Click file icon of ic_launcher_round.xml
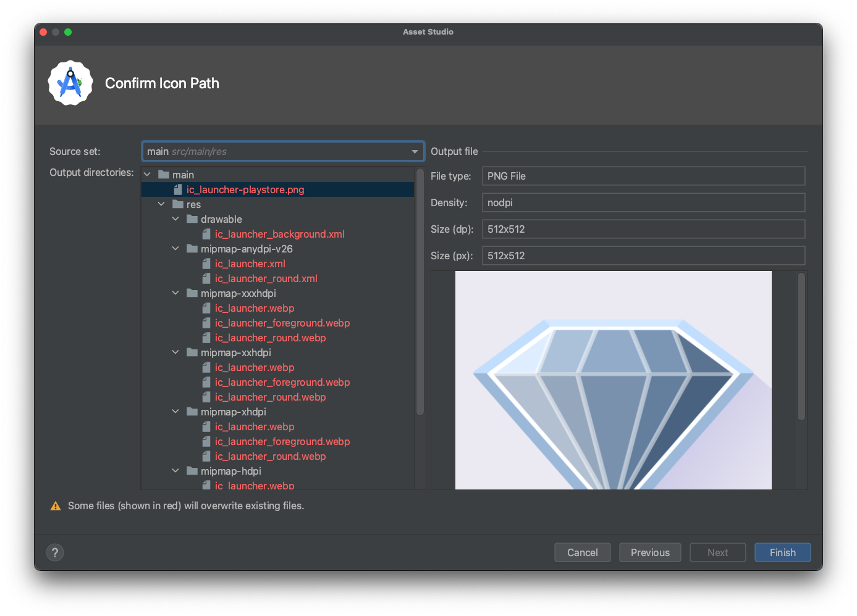 pyautogui.click(x=206, y=278)
